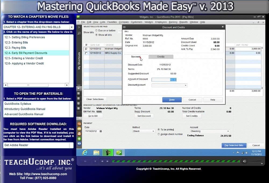
Task: Click the system tray volume icon
Action: click(247, 153)
